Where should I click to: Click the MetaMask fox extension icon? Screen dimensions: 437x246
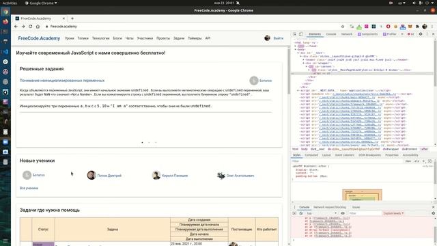click(x=410, y=27)
